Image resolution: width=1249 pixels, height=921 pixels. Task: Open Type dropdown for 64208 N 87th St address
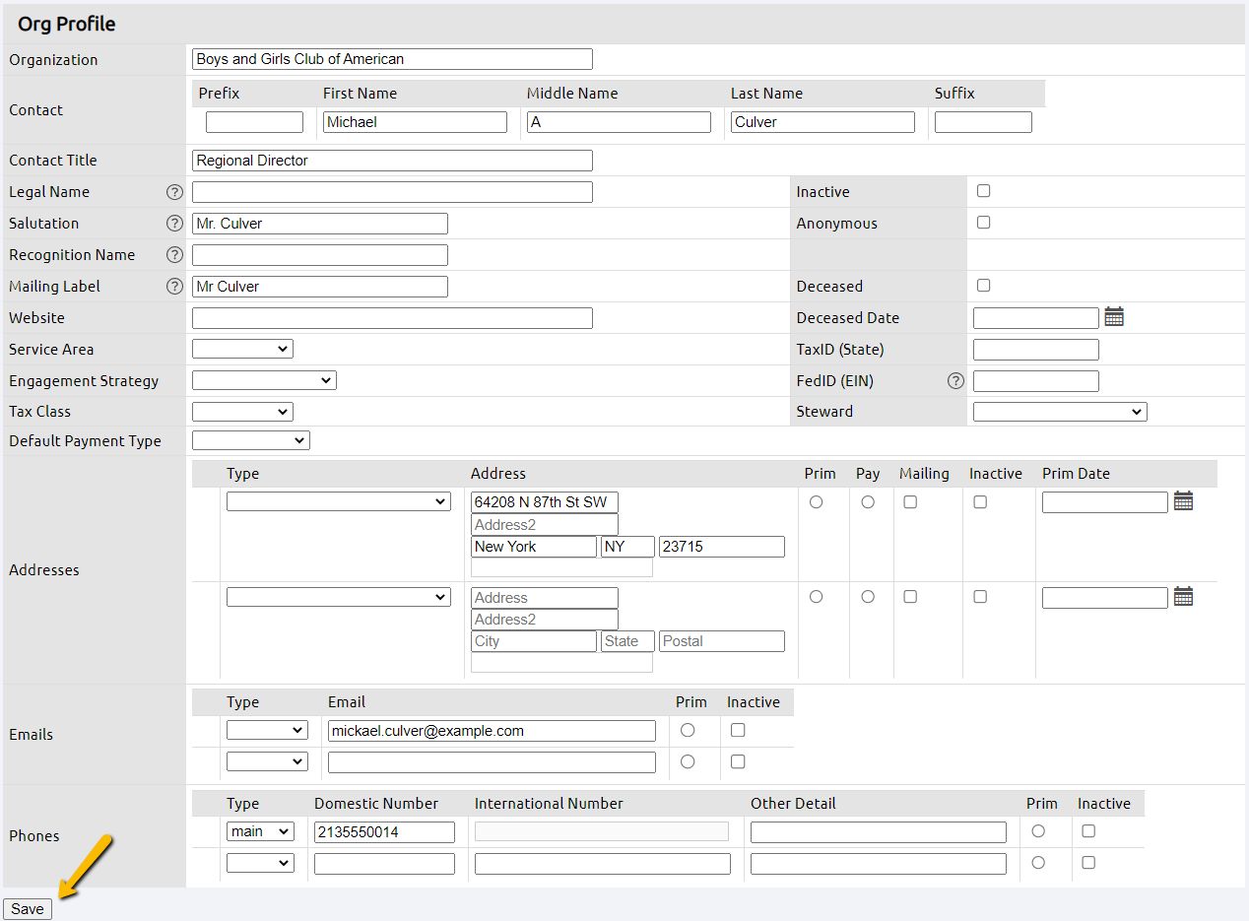339,501
